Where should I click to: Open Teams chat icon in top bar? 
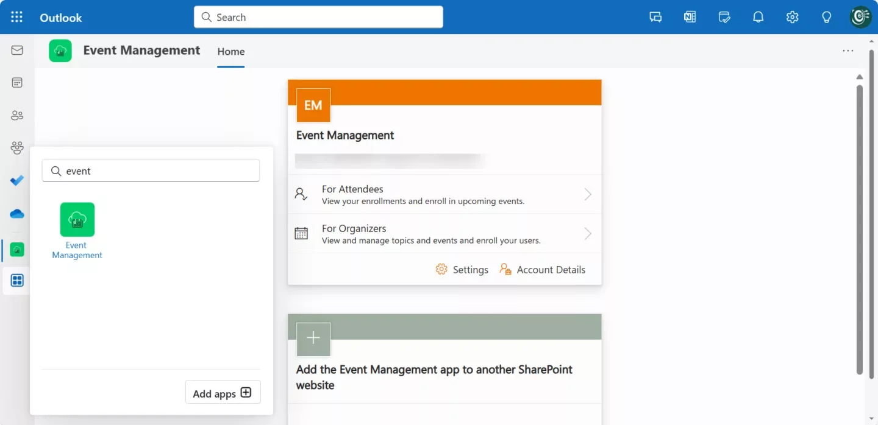pos(655,17)
